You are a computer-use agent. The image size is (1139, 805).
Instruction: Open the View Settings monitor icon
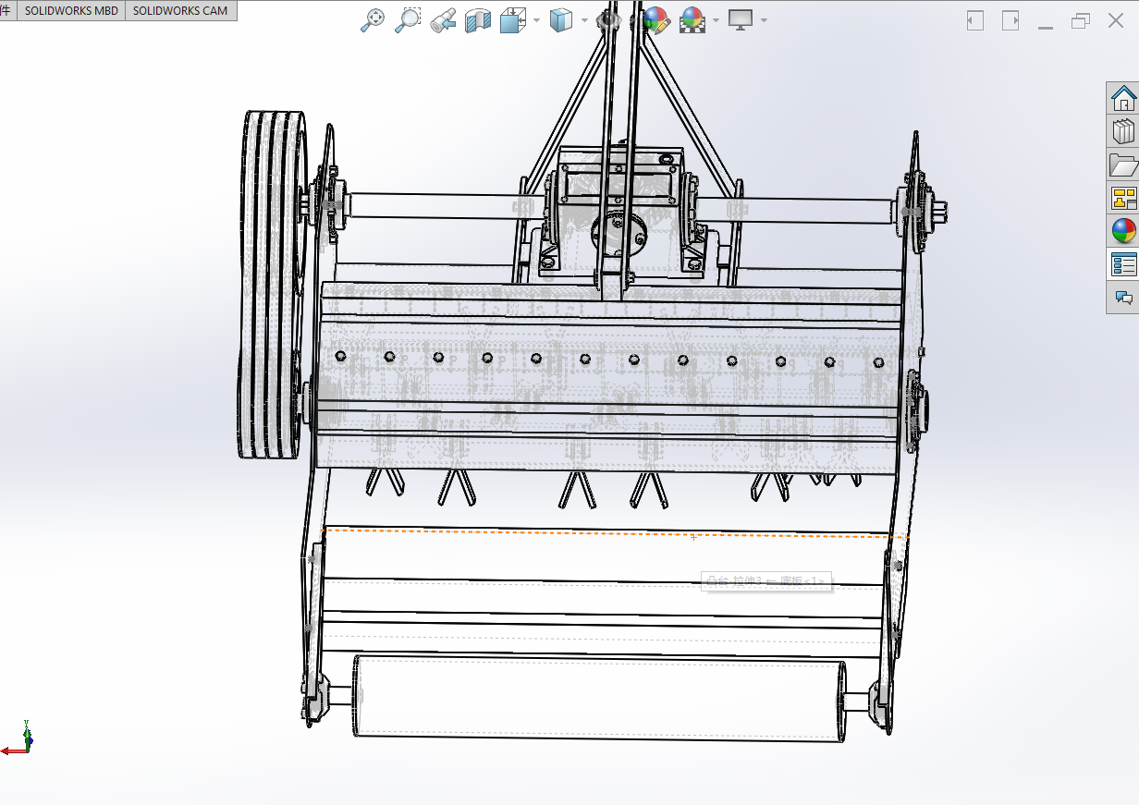point(741,20)
